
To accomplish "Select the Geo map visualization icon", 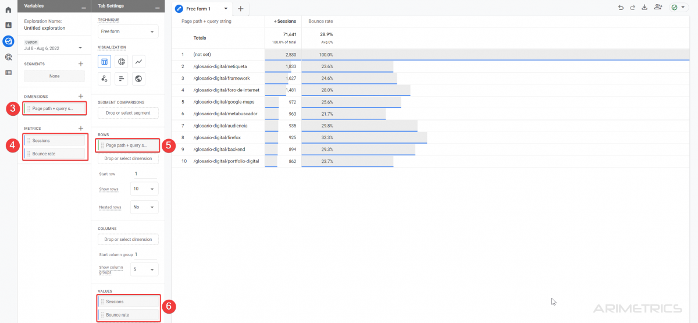I will (x=138, y=79).
